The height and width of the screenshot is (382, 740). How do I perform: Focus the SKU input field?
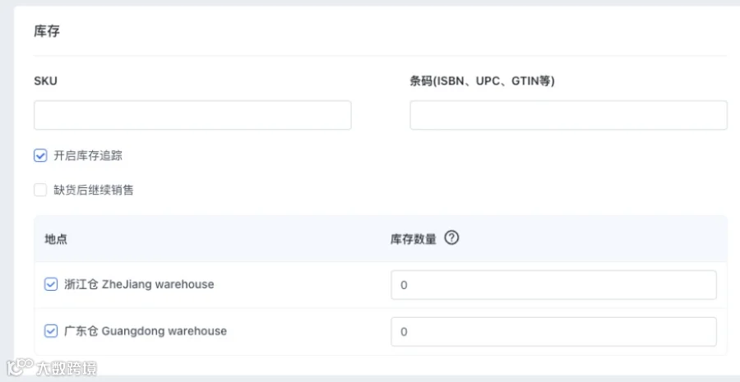pos(192,115)
